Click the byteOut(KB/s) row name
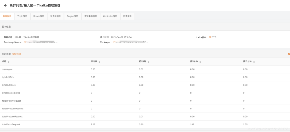This screenshot has height=132, width=290. [x=9, y=85]
